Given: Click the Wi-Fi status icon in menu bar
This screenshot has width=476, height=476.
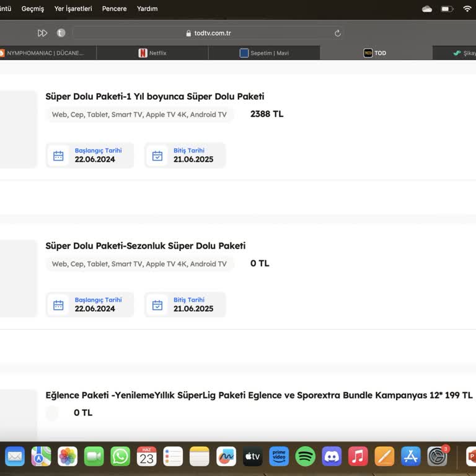Looking at the screenshot, I should pos(467,9).
